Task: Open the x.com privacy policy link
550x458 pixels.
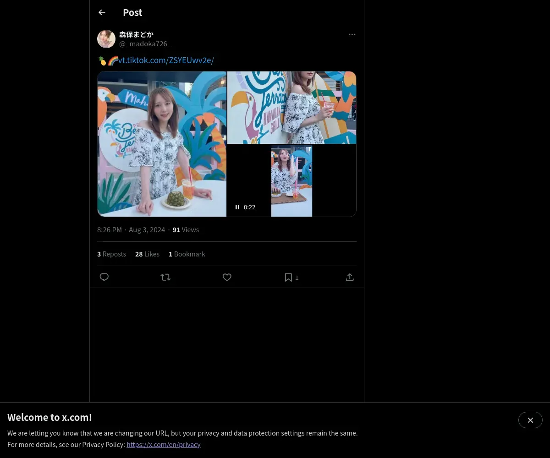Action: point(164,444)
